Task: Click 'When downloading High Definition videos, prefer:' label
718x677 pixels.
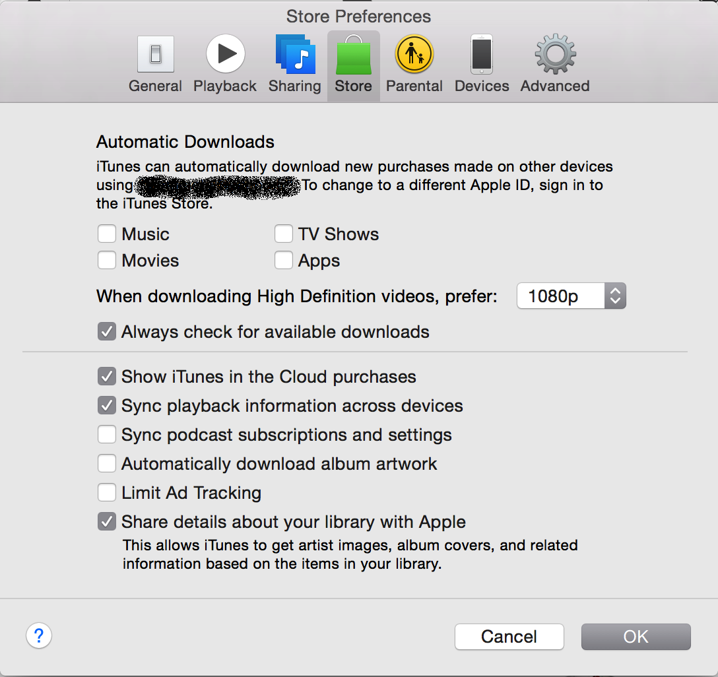Action: pos(297,297)
